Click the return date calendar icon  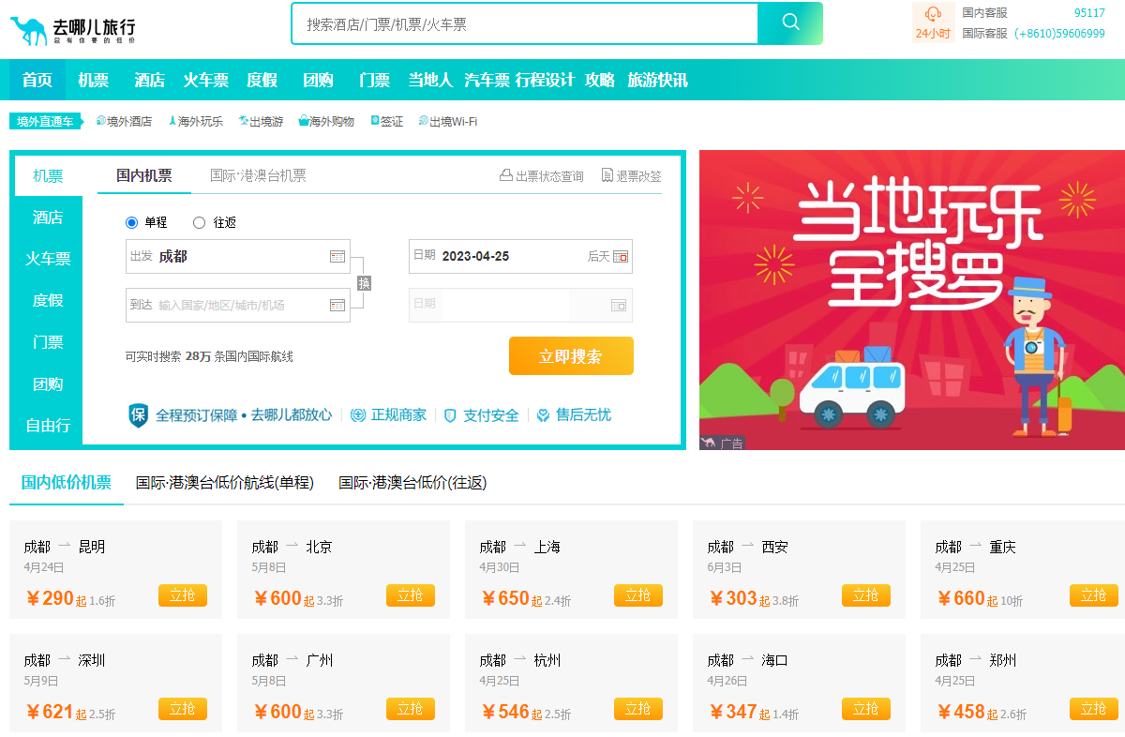pos(618,305)
